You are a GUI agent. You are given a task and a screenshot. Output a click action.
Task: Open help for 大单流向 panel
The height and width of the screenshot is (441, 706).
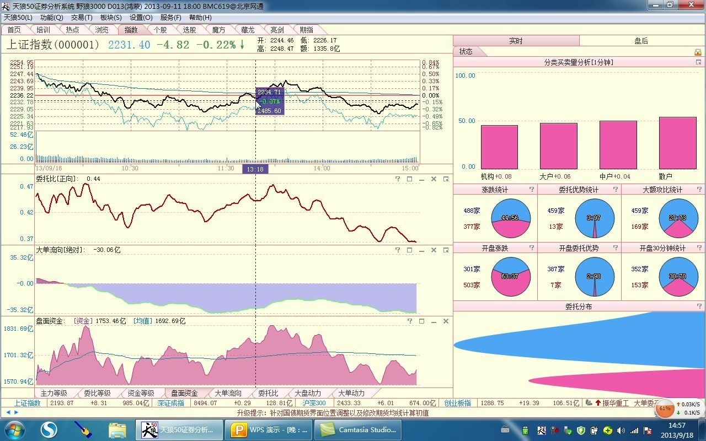[397, 250]
